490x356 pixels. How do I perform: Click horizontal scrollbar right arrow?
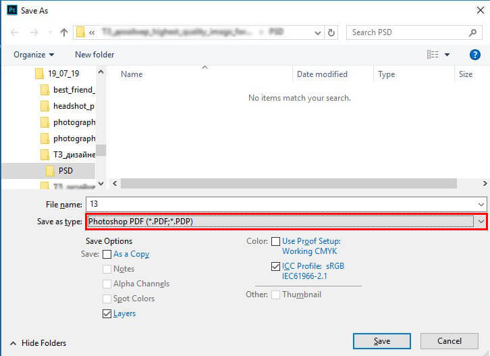(485, 183)
